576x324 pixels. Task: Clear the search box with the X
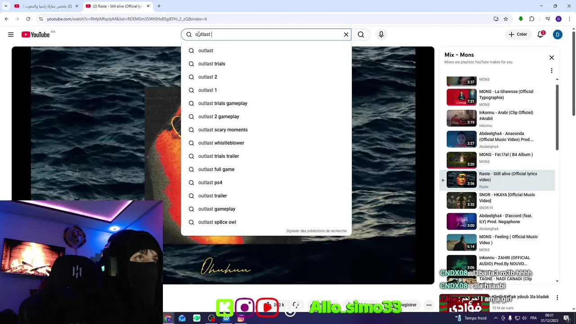[x=346, y=35]
